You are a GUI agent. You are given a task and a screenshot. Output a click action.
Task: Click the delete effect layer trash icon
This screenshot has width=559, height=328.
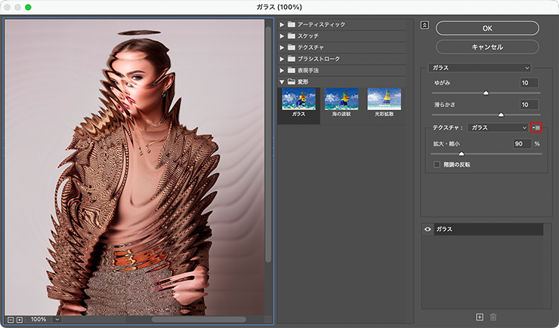(493, 317)
